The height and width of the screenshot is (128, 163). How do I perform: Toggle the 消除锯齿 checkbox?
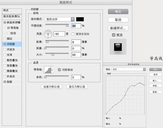(x=59, y=70)
